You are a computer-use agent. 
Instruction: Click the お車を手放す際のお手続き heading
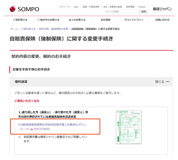[x=31, y=69]
